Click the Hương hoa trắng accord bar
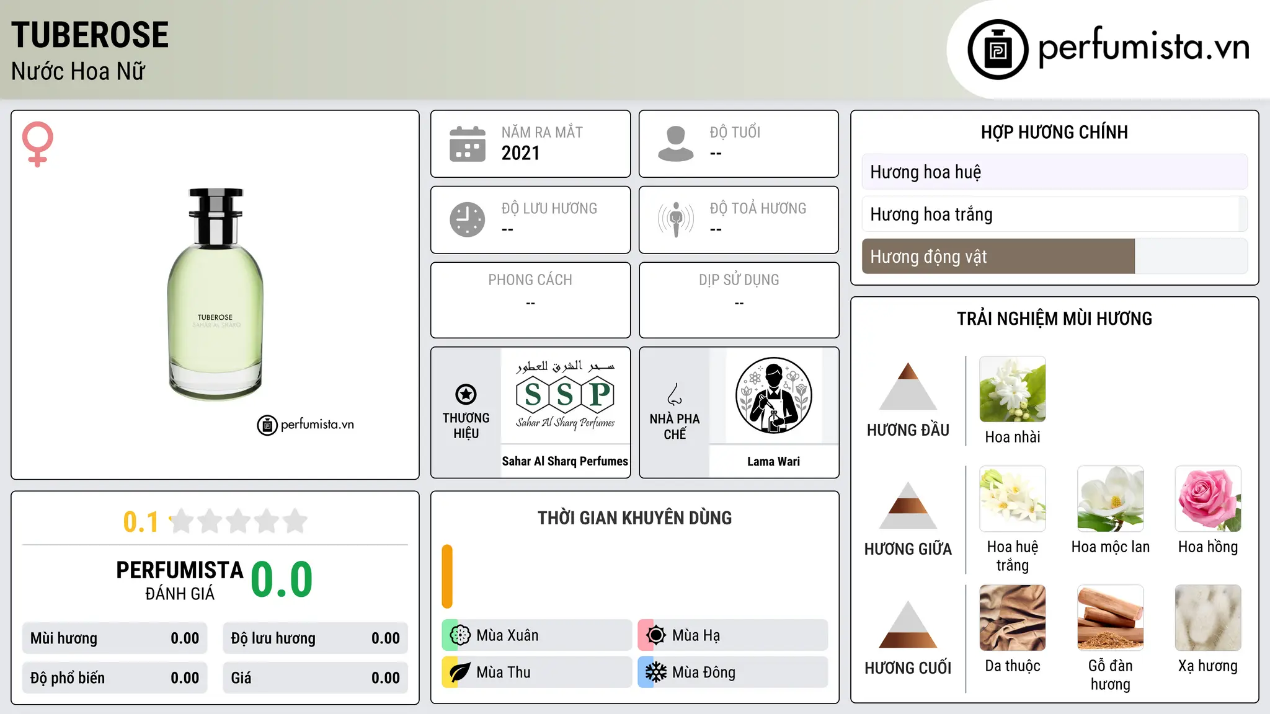 tap(1055, 214)
